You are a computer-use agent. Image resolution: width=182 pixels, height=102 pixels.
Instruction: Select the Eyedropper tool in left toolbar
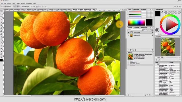tap(1, 52)
